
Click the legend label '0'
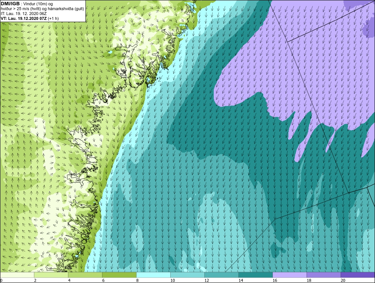1,280
